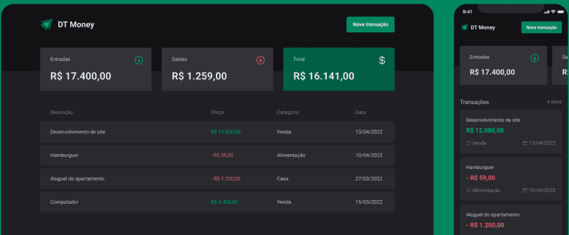The image size is (569, 235).
Task: Click the DT Money logo icon on desktop
Action: 47,24
